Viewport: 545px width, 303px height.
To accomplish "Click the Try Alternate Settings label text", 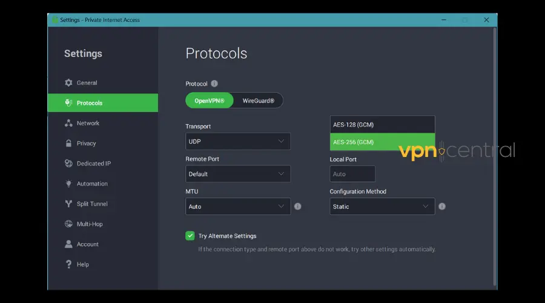I will pos(227,236).
